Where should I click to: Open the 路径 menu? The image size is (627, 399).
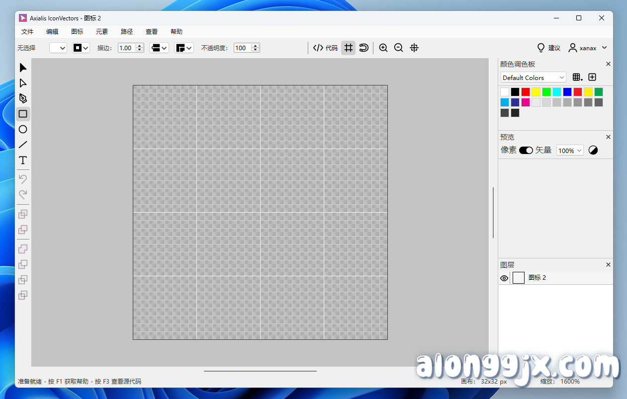pyautogui.click(x=126, y=31)
